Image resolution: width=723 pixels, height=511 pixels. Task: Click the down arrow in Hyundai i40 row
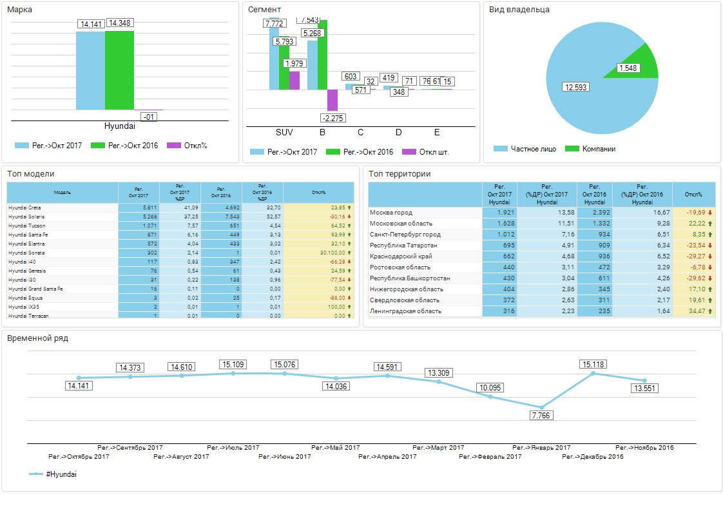pyautogui.click(x=349, y=262)
